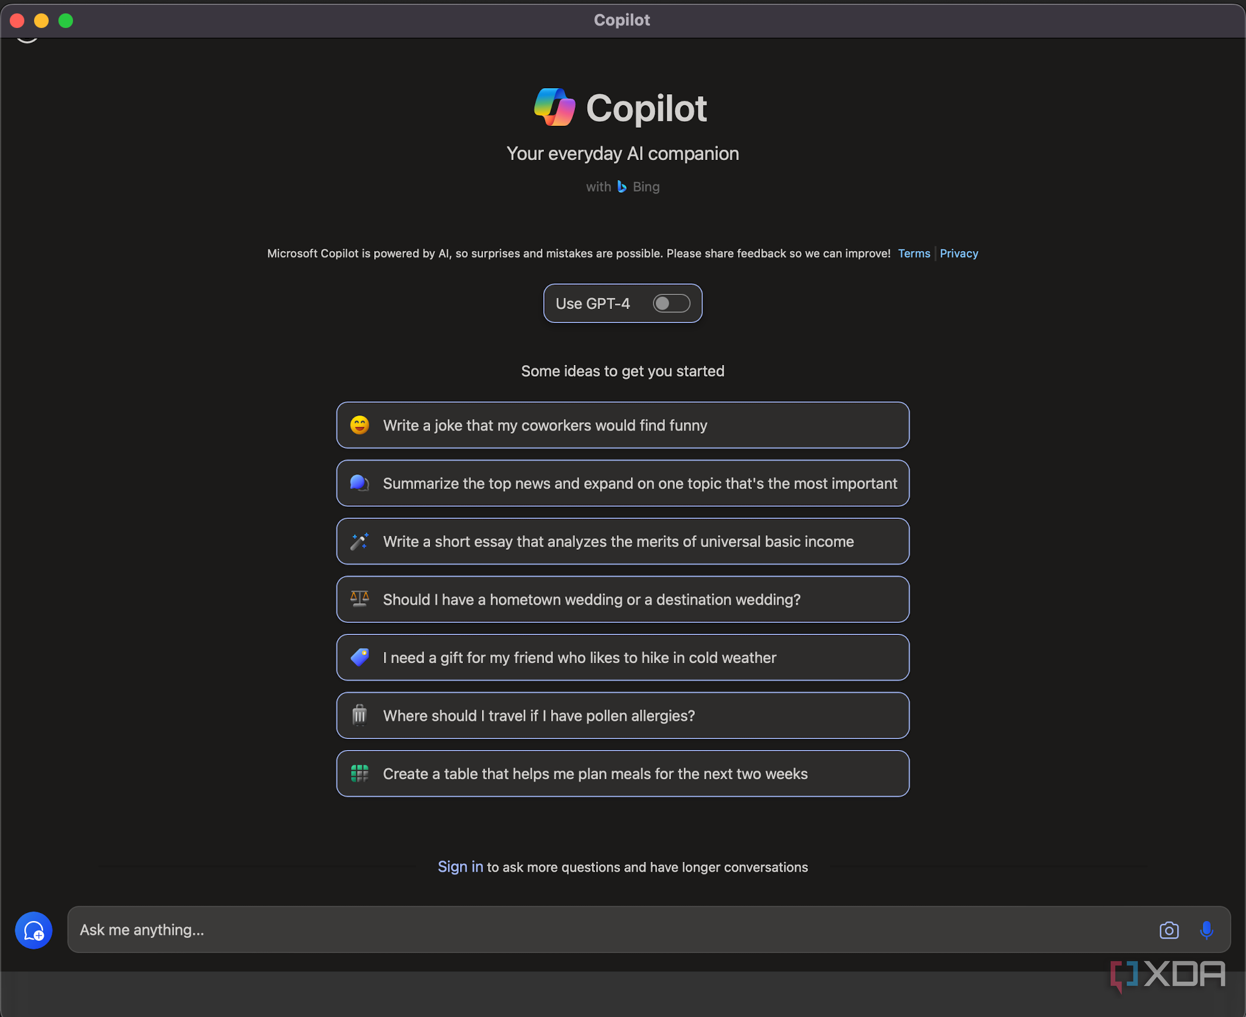Open the Terms link
The image size is (1246, 1017).
tap(914, 254)
